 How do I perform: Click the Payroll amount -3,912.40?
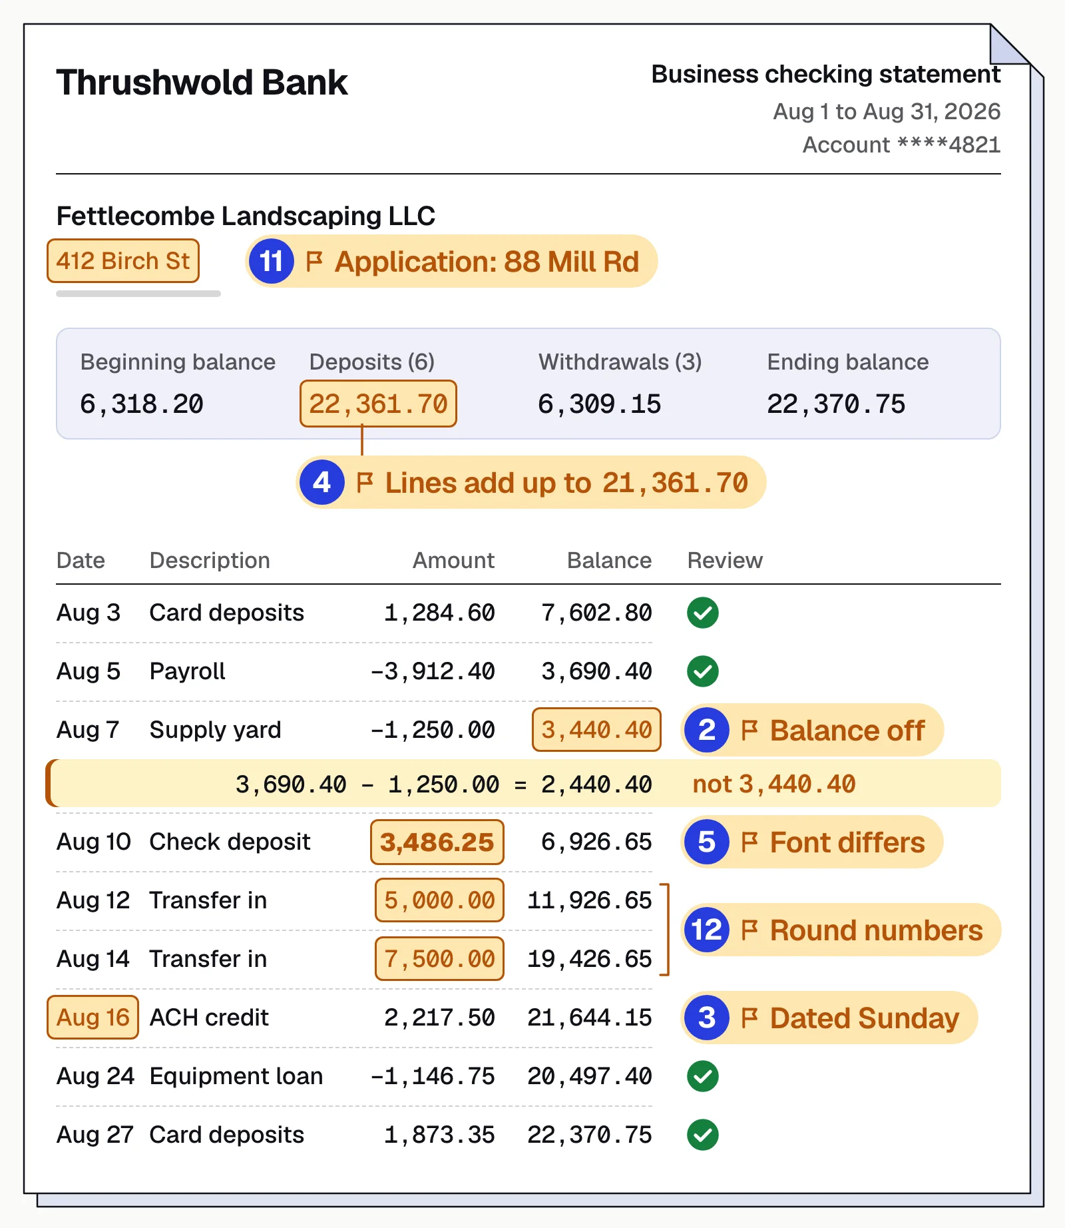pyautogui.click(x=433, y=671)
